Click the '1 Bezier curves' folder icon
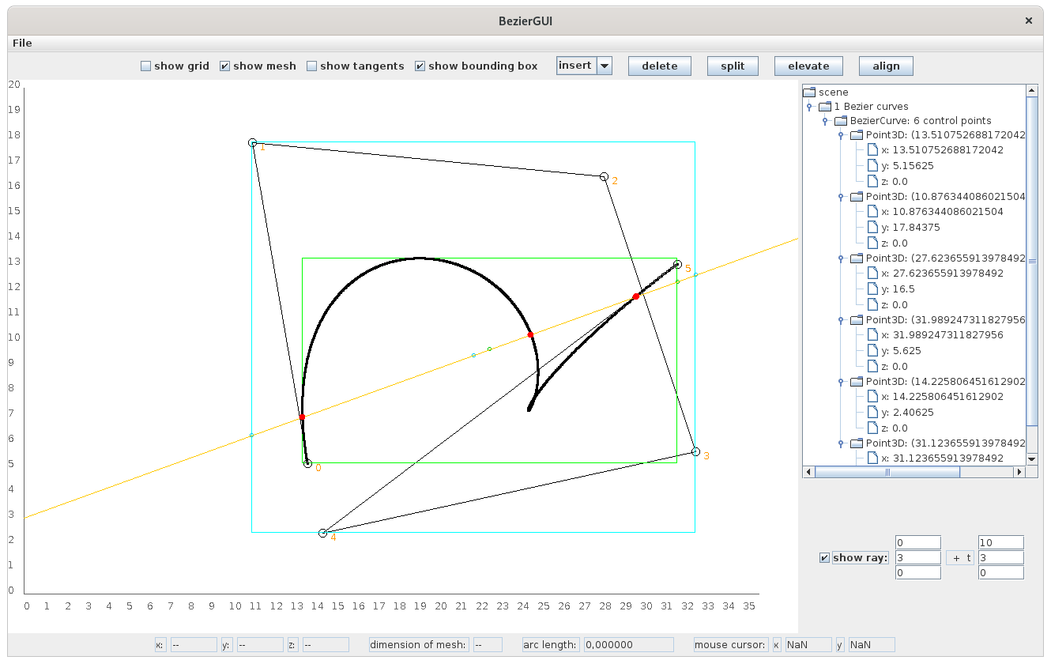 coord(825,106)
